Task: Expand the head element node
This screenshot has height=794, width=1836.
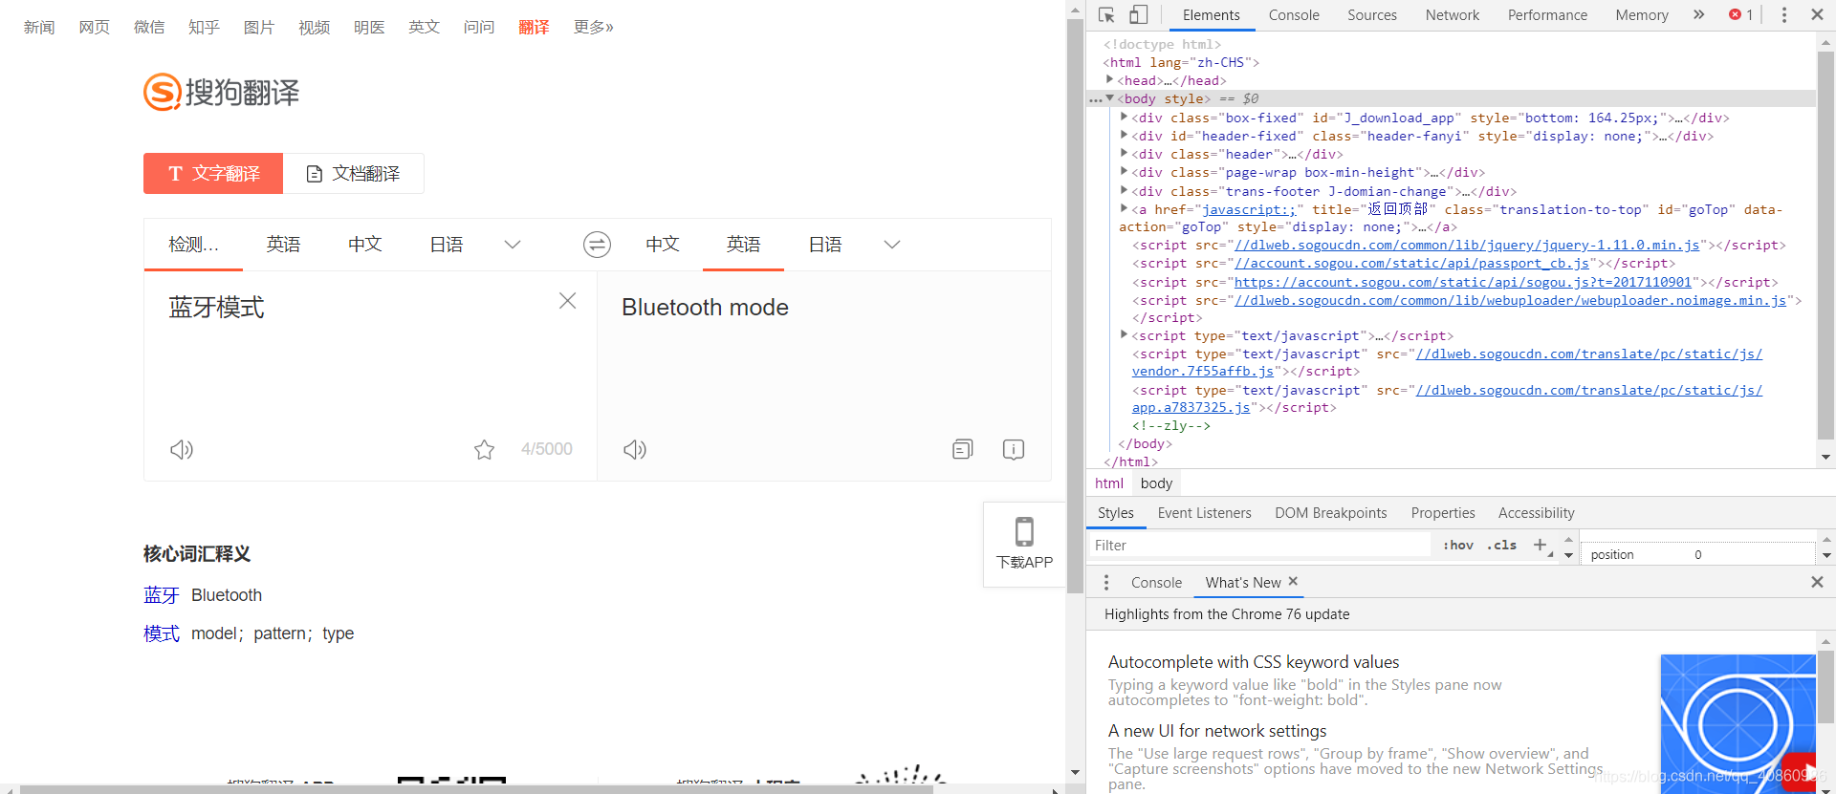Action: (x=1109, y=80)
